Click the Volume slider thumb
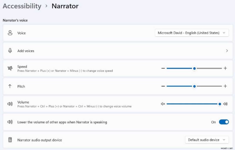 [x=220, y=104]
